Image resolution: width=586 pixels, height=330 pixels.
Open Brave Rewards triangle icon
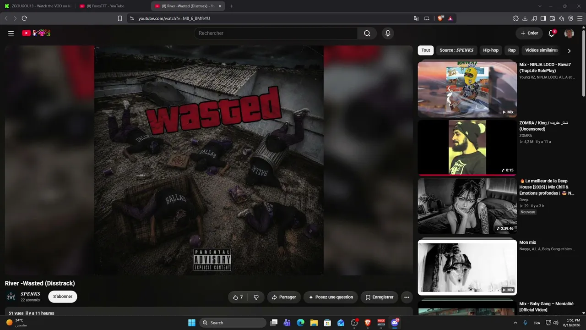(450, 18)
